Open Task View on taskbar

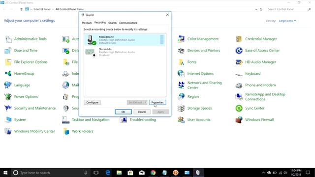coord(96,173)
